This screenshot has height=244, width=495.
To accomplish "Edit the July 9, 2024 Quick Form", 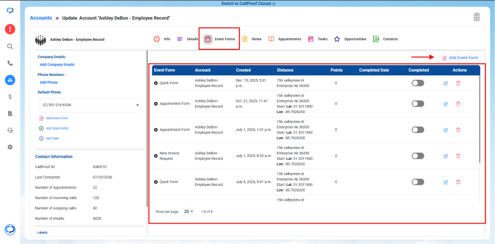I will click(445, 182).
